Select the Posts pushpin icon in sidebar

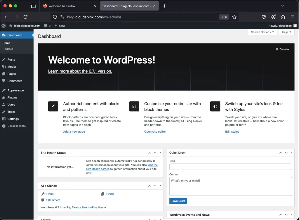pyautogui.click(x=4, y=59)
